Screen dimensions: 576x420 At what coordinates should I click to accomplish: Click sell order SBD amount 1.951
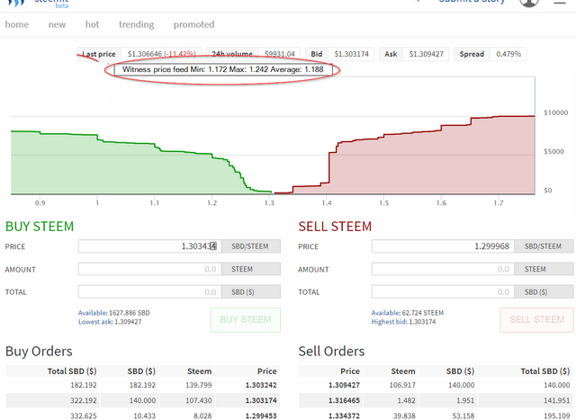pyautogui.click(x=465, y=400)
